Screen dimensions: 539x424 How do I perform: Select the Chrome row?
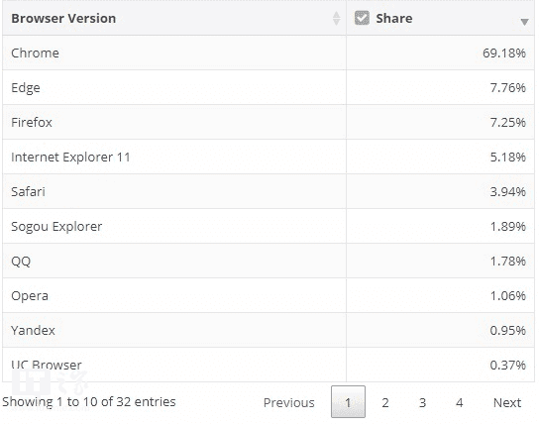pyautogui.click(x=269, y=53)
